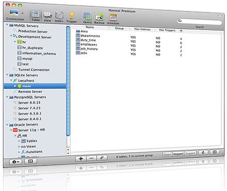The image size is (227, 191).
Task: Open the Trigger toolbar icon
Action: click(x=72, y=18)
